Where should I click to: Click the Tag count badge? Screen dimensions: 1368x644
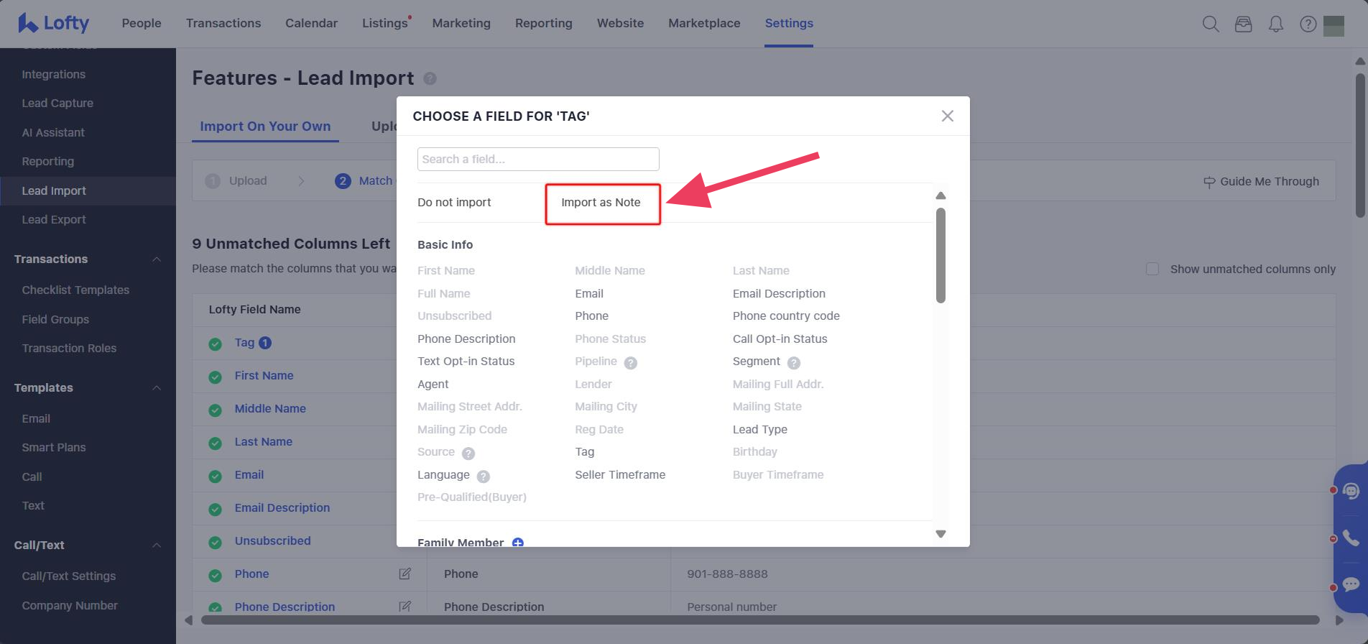[x=265, y=343]
